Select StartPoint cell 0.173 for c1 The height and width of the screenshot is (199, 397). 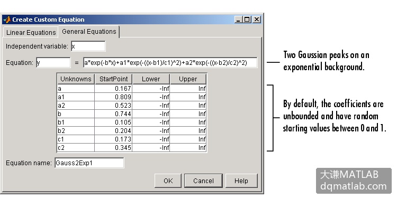(113, 139)
